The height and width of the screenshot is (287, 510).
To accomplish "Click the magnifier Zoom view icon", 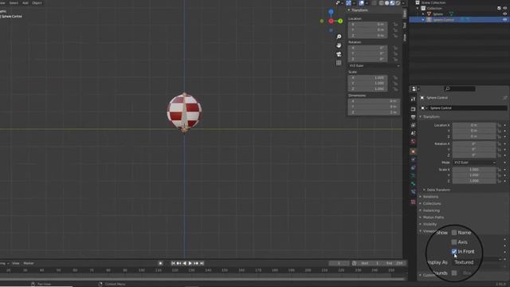I will tap(339, 37).
